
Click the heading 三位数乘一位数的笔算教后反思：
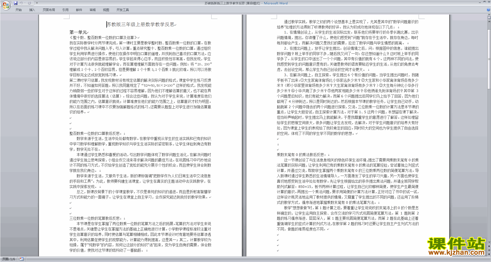pos(96,218)
